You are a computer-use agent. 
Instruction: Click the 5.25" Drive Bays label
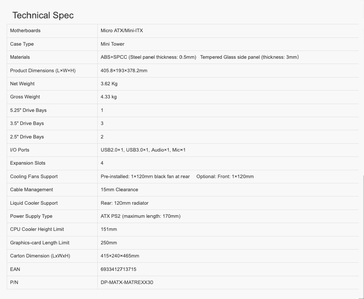tap(28, 110)
